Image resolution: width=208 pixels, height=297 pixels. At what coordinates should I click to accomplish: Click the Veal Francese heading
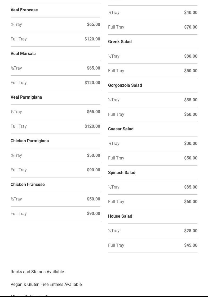(x=24, y=10)
